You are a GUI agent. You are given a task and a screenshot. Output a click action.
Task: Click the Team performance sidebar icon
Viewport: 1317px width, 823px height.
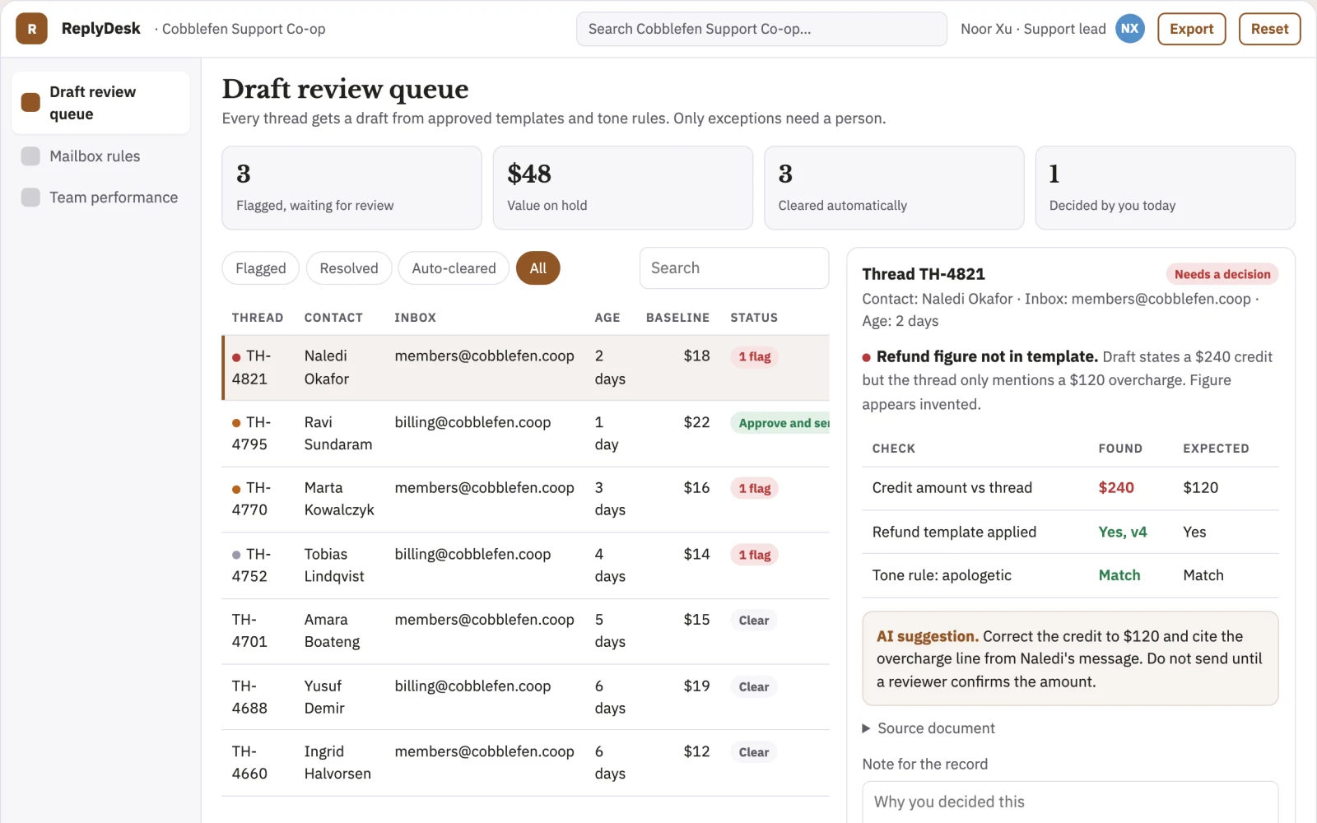[30, 198]
